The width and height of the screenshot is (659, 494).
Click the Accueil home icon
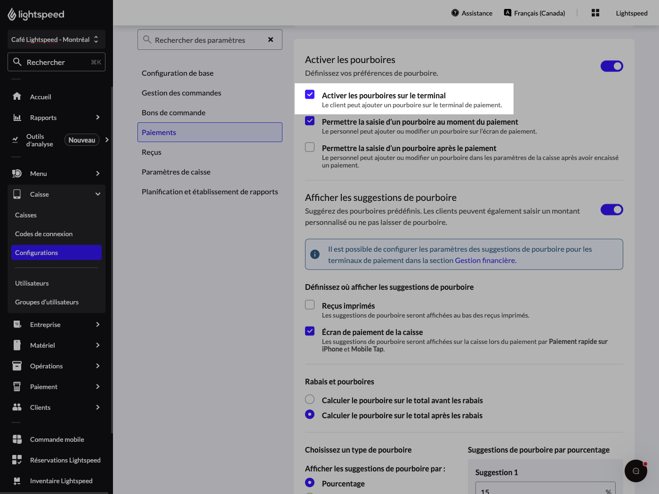pyautogui.click(x=17, y=96)
